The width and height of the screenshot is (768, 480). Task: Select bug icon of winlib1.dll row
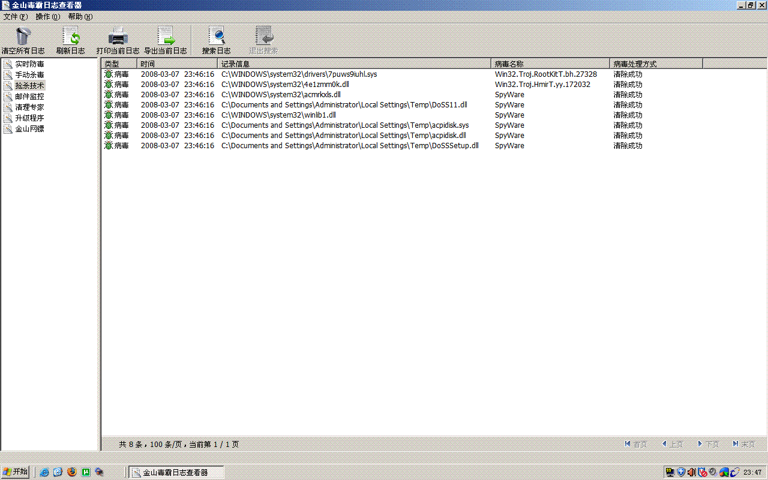(109, 115)
